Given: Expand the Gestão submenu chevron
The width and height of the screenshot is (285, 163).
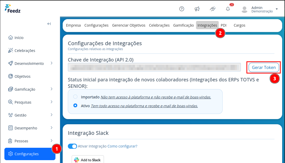Looking at the screenshot, I should 51,115.
